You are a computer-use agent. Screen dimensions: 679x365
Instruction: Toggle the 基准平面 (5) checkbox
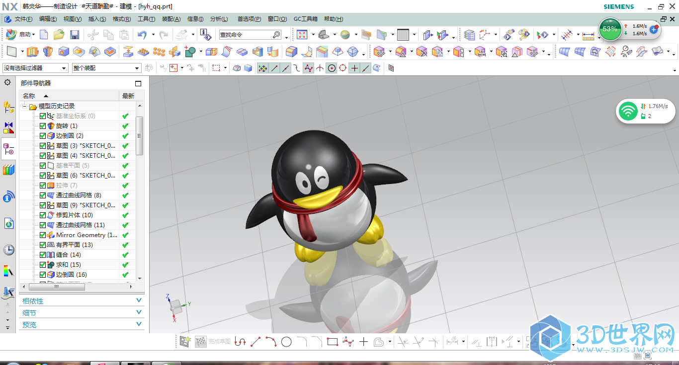43,166
